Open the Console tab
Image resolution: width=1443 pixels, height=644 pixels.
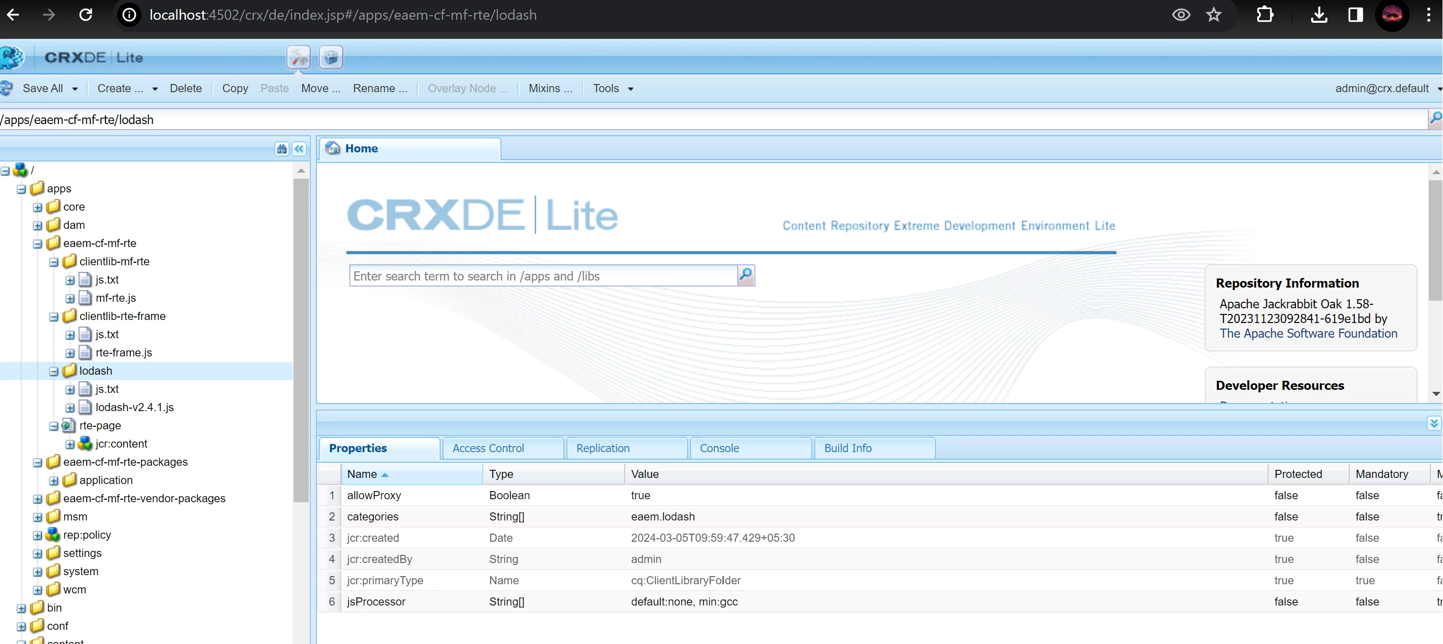719,448
